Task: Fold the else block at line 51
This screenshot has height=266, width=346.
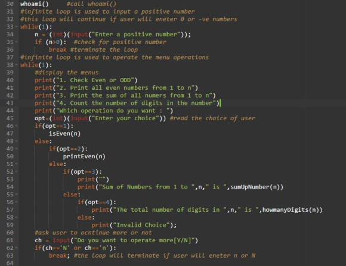Action: click(16, 164)
